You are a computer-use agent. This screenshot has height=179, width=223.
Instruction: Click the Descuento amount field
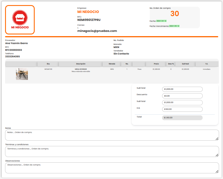182,96
